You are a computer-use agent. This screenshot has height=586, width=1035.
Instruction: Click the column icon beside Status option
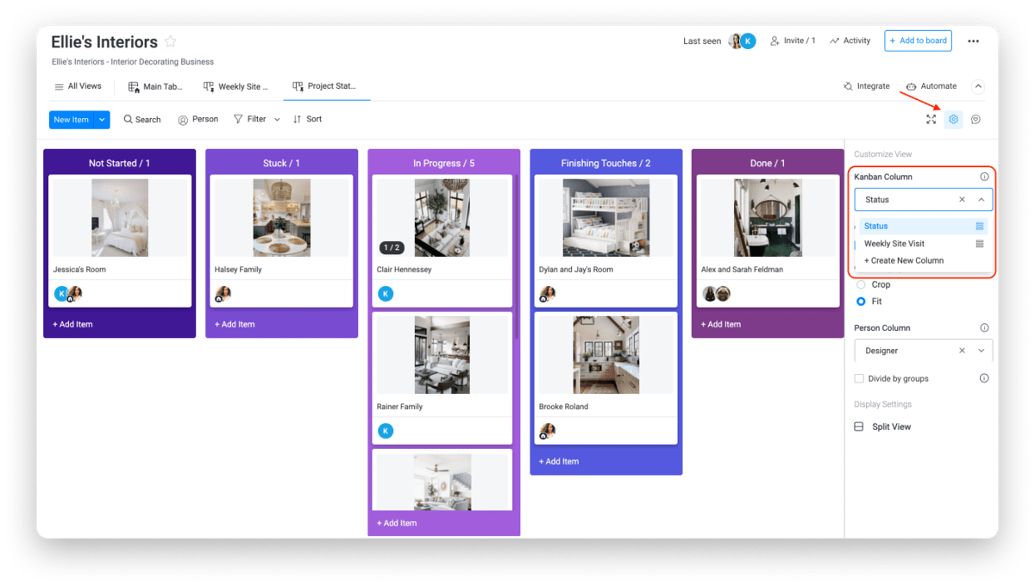tap(980, 226)
